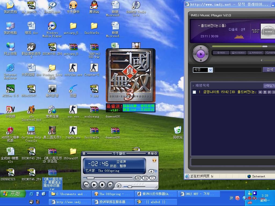This screenshot has width=275, height=206.
Task: Launch Counter-Strike via the cstrike.exe icon
Action: point(73,67)
